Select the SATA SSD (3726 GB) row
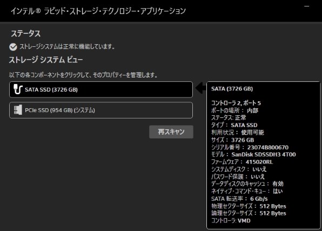The width and height of the screenshot is (322, 231). (x=101, y=89)
